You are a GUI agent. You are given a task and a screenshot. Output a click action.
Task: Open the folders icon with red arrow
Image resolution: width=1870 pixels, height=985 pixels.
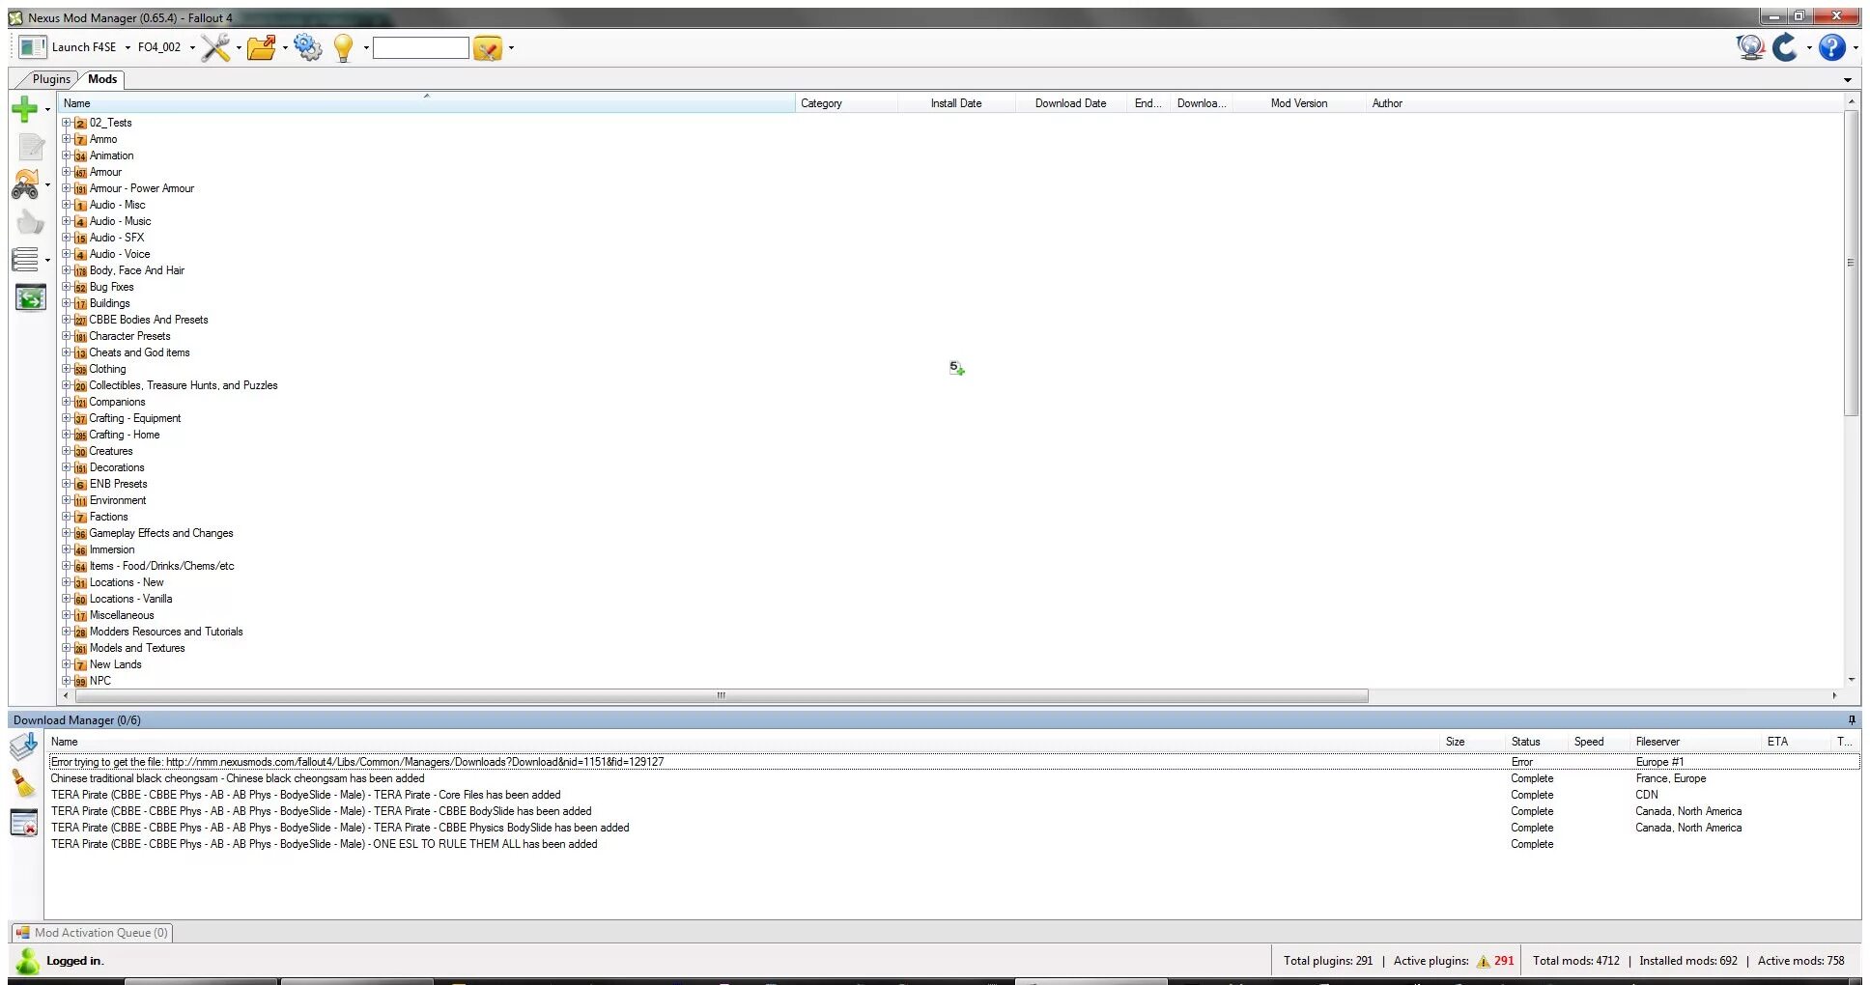point(262,47)
